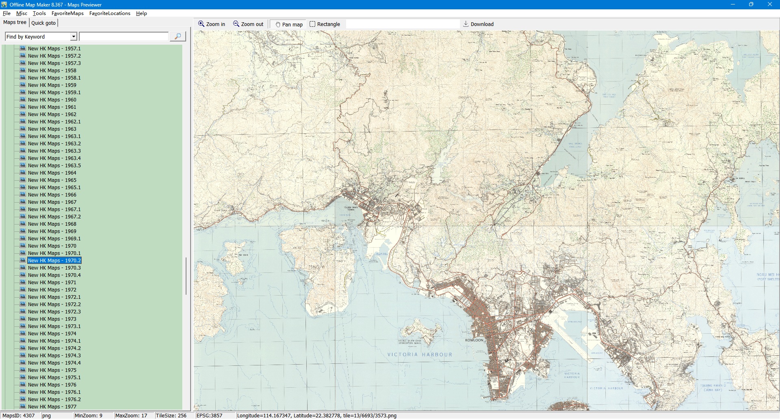
Task: Select New HK Maps - 1970.3 in tree
Action: pos(54,268)
